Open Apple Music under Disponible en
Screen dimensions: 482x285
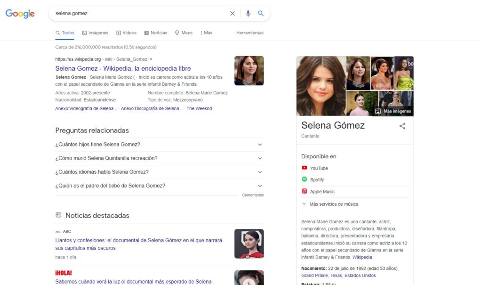pyautogui.click(x=322, y=191)
